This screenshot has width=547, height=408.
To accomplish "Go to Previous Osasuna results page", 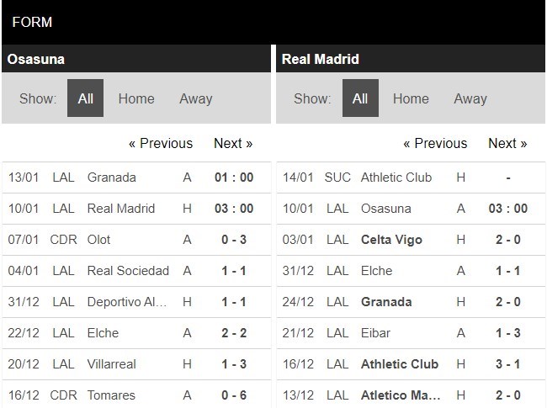I will [161, 143].
